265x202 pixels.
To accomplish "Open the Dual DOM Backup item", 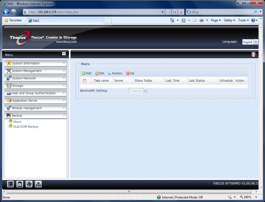I will [x=26, y=126].
